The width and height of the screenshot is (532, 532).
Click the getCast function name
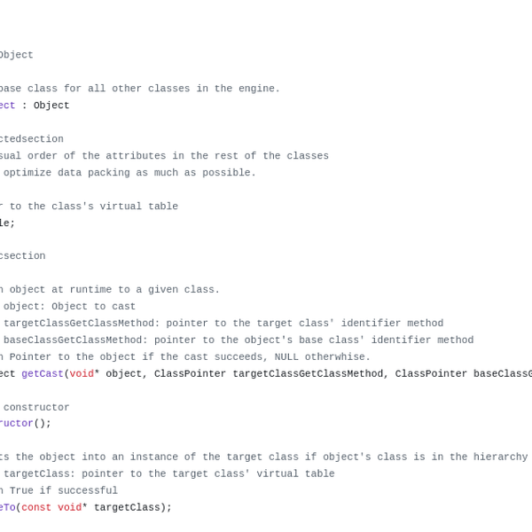point(42,374)
